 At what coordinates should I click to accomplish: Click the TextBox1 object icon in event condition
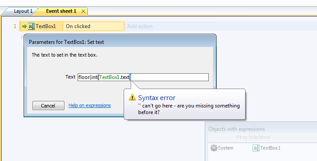point(31,26)
